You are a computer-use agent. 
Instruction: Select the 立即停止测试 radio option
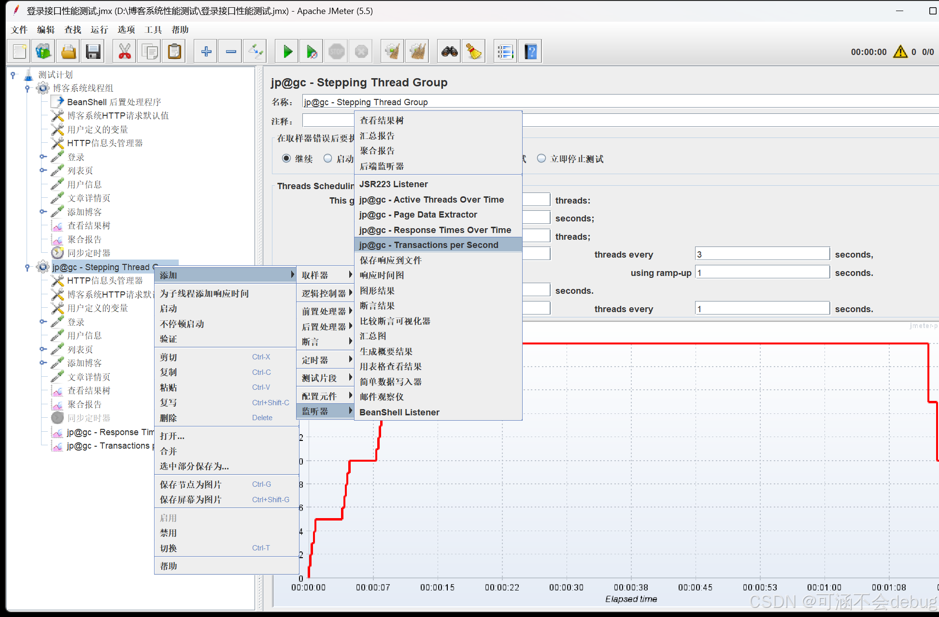[x=541, y=159]
